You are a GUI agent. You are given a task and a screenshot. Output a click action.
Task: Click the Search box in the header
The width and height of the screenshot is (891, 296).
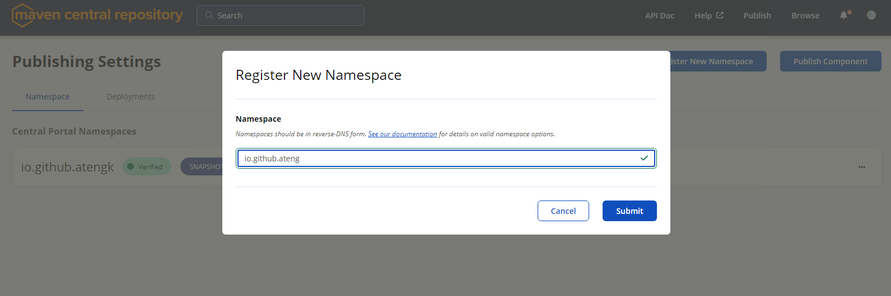pyautogui.click(x=280, y=16)
